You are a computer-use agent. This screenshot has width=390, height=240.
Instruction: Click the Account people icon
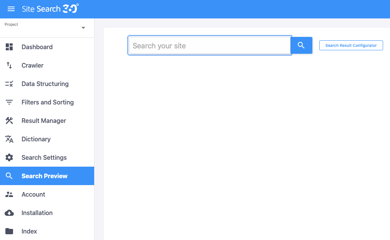coord(9,194)
